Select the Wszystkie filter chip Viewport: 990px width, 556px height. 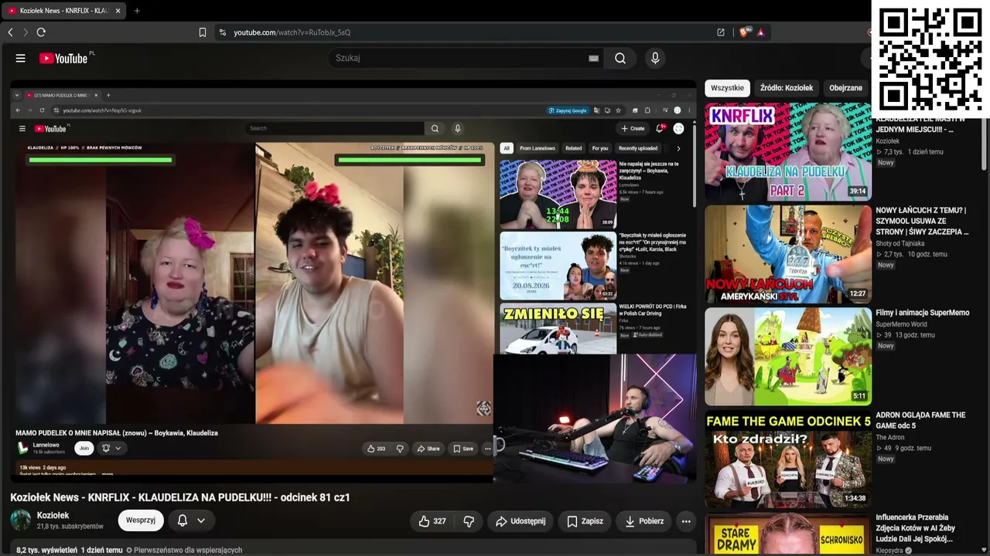[727, 88]
